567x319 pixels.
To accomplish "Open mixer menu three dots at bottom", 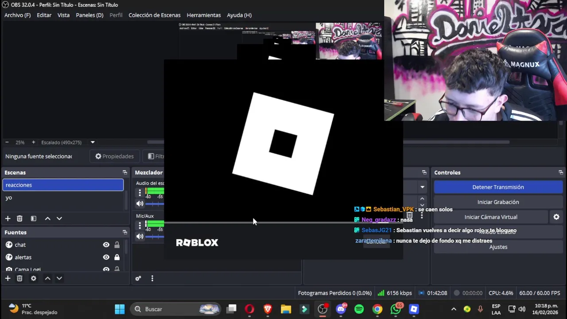I will pyautogui.click(x=152, y=278).
